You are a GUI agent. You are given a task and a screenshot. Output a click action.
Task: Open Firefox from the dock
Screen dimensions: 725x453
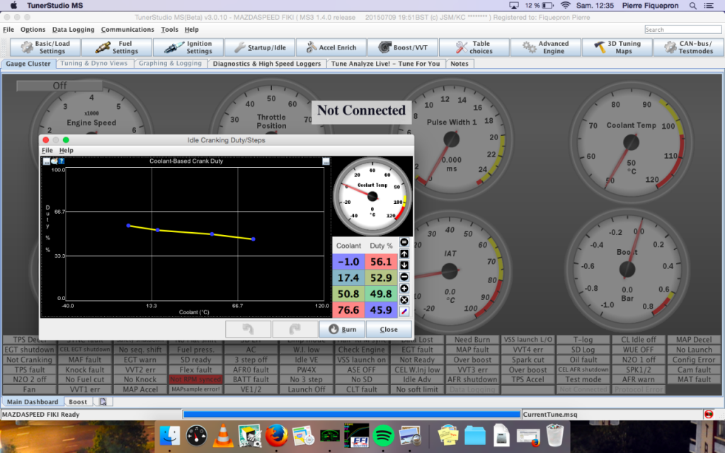277,435
